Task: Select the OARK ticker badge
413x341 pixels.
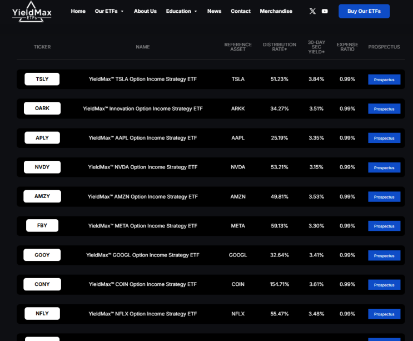Action: [x=42, y=108]
